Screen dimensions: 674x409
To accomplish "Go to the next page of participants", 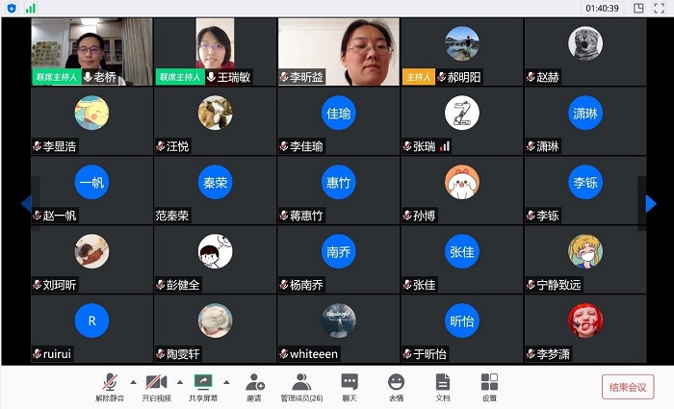I will pos(651,203).
